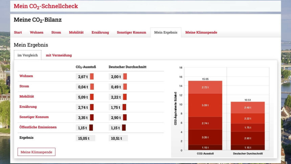Switch to mit Vermeidung sub-tab

pos(59,55)
